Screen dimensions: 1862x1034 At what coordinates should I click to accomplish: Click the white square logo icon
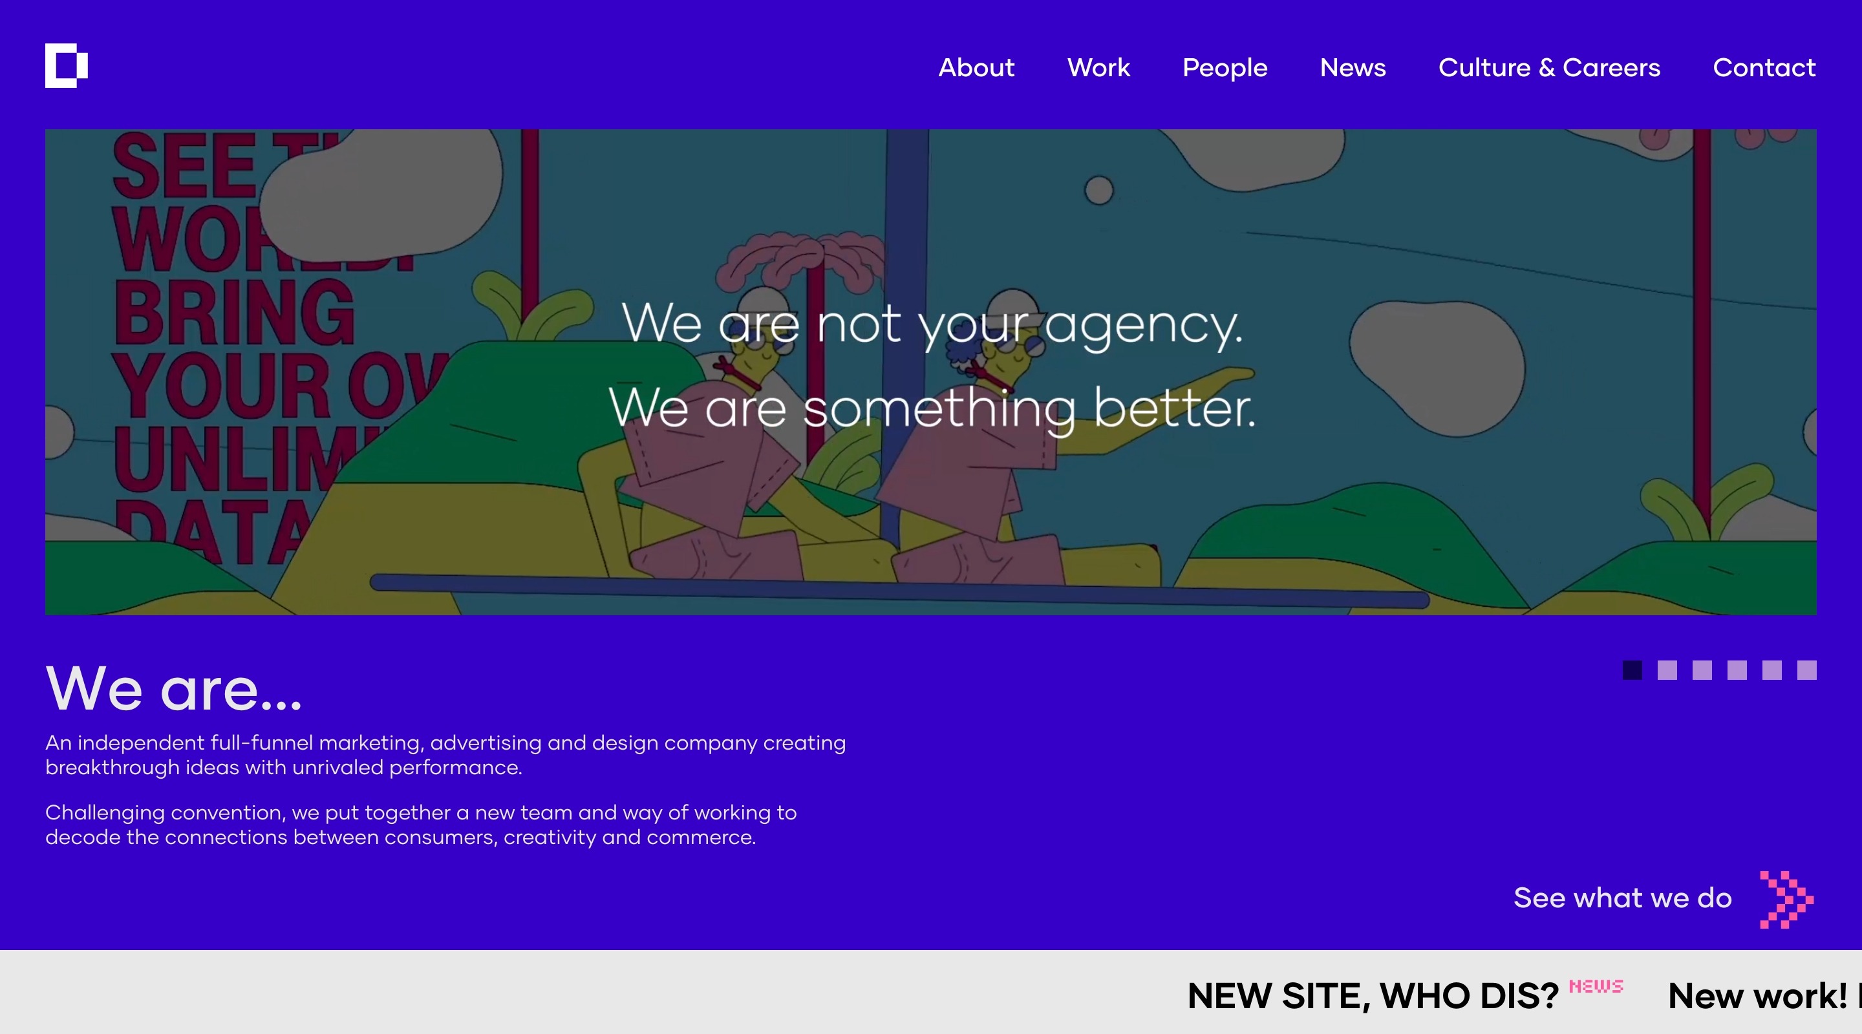click(x=67, y=66)
